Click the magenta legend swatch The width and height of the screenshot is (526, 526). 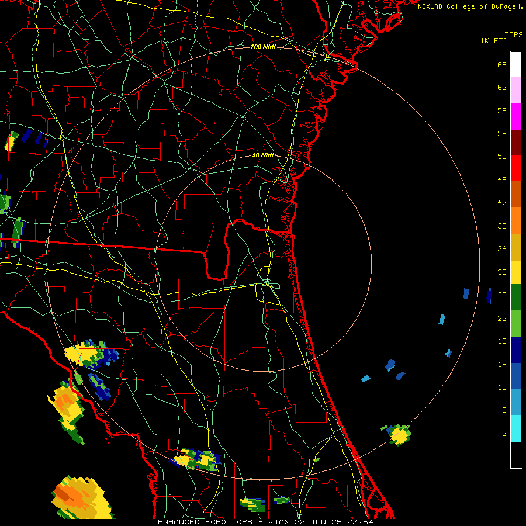[516, 116]
